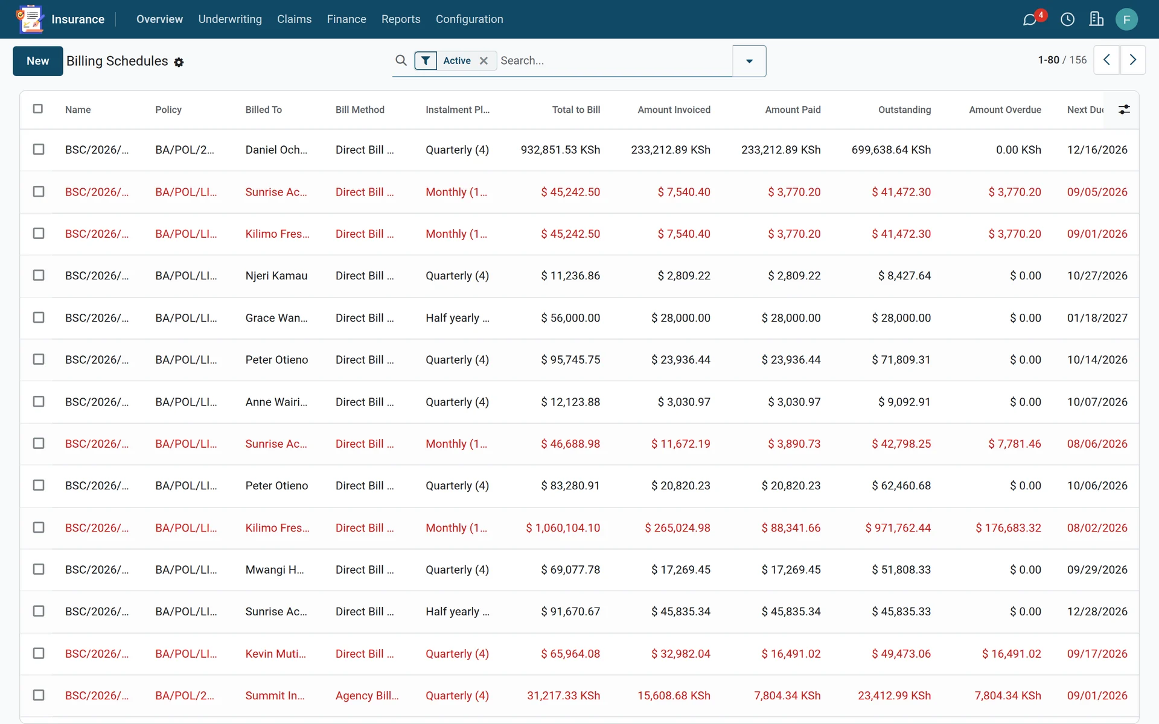The height and width of the screenshot is (724, 1159).
Task: Focus the Search... input field
Action: (x=615, y=60)
